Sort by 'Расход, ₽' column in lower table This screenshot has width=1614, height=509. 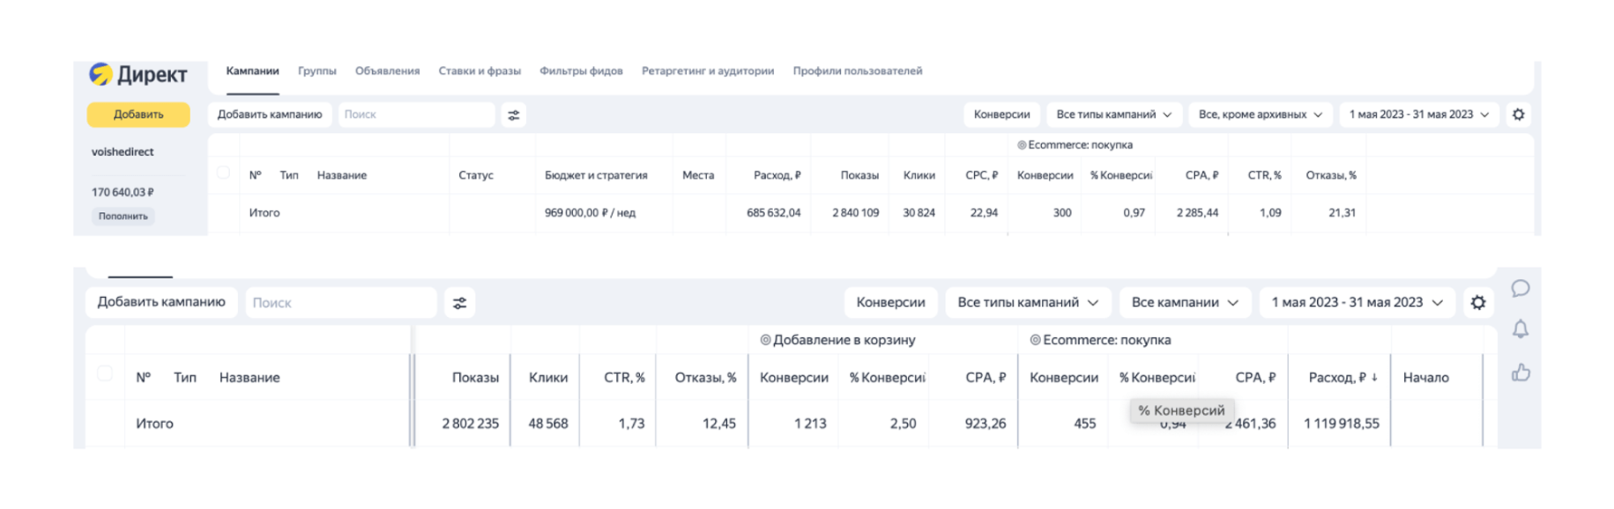point(1342,378)
